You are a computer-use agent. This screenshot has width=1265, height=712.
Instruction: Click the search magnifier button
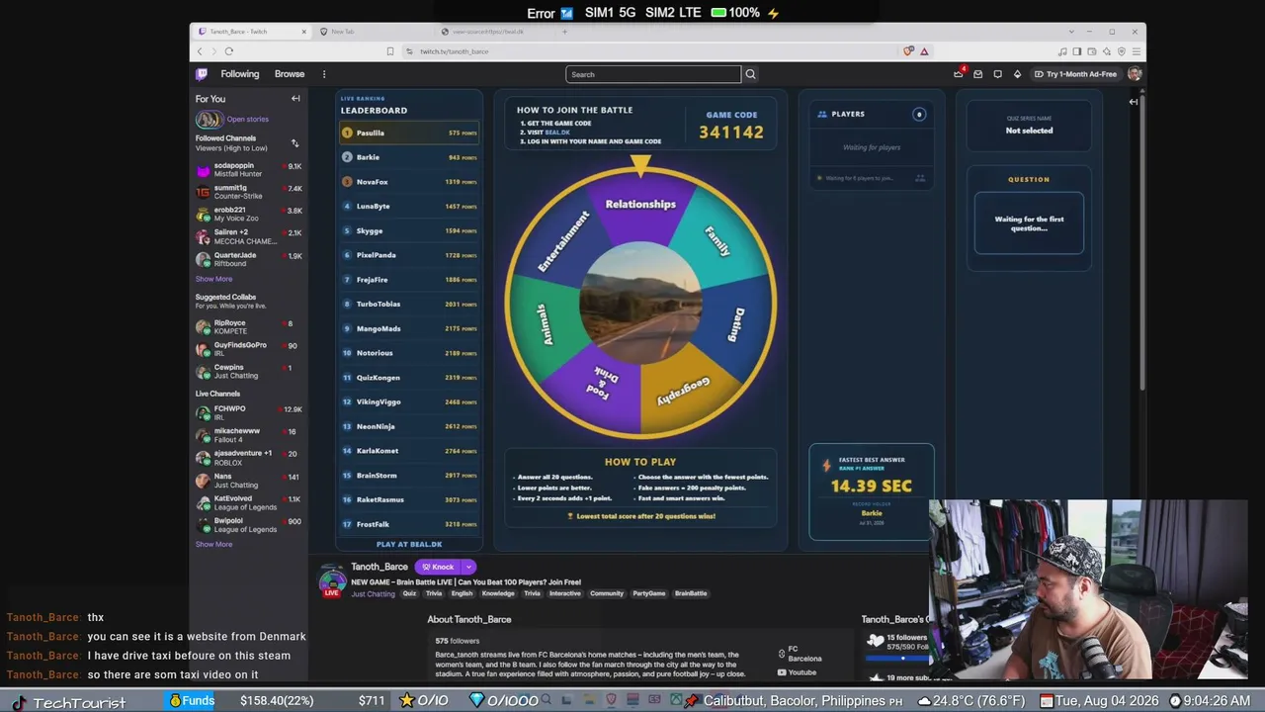click(750, 74)
